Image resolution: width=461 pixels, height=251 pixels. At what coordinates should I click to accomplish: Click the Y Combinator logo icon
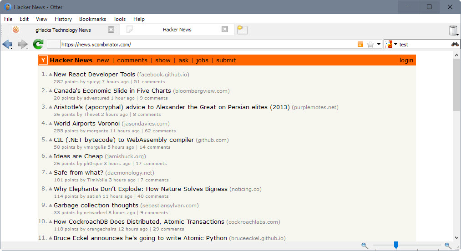point(43,60)
